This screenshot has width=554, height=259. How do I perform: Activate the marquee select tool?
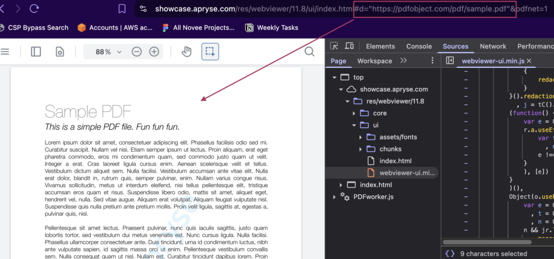tap(210, 52)
